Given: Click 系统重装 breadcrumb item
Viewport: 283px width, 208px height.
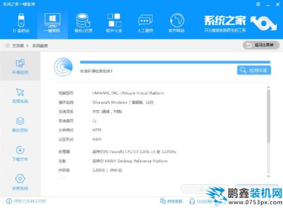Looking at the screenshot, I should pos(40,45).
